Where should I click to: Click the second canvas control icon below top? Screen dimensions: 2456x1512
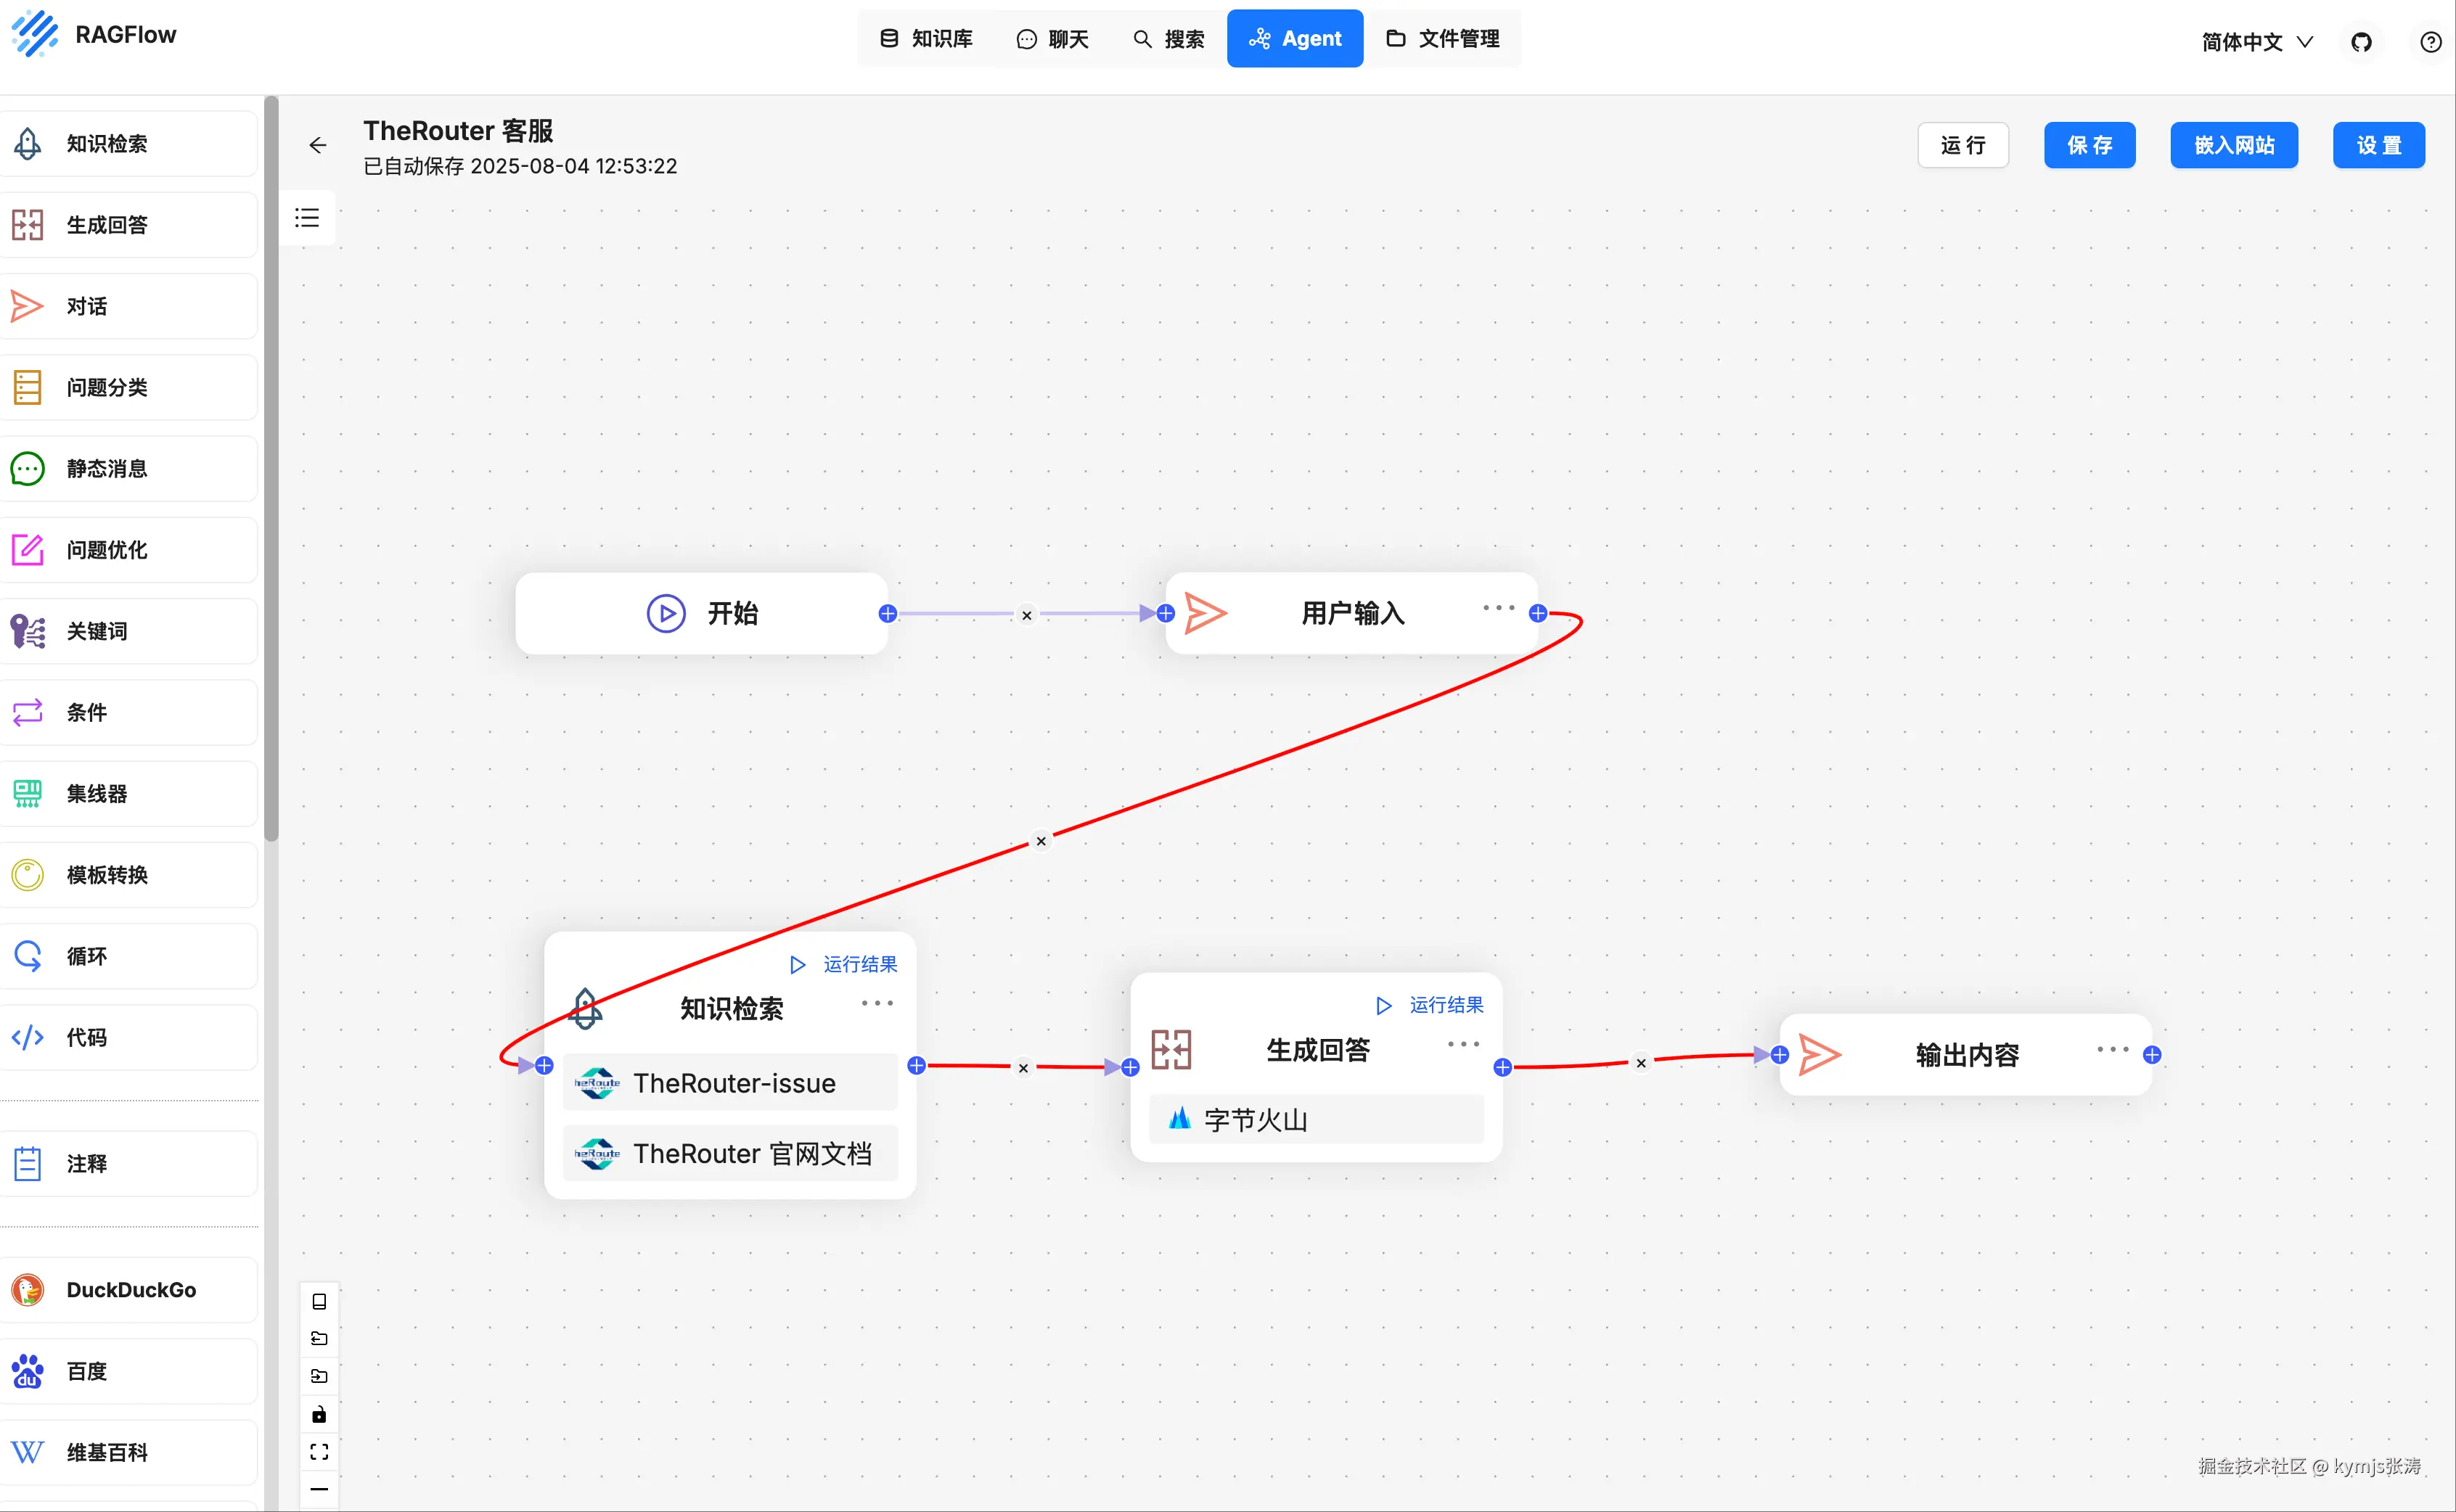[x=319, y=1339]
